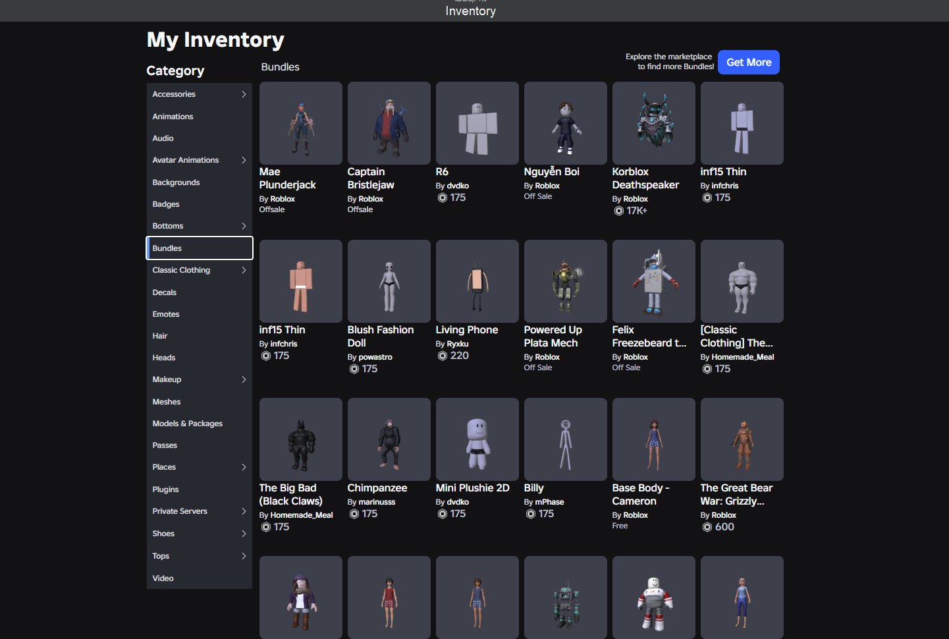The image size is (949, 639).
Task: Click the Get More button
Action: 749,63
